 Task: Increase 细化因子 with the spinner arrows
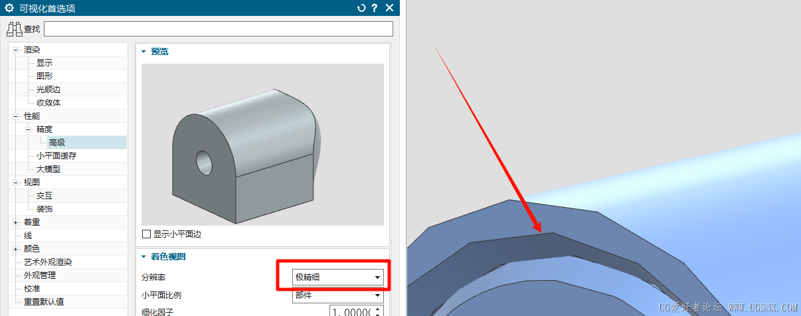[x=378, y=309]
